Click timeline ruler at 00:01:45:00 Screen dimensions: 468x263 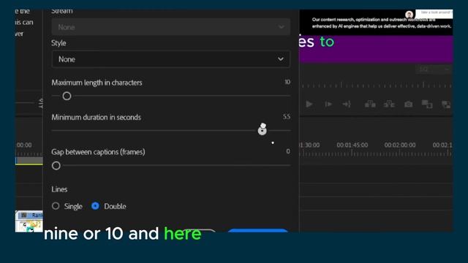[352, 145]
